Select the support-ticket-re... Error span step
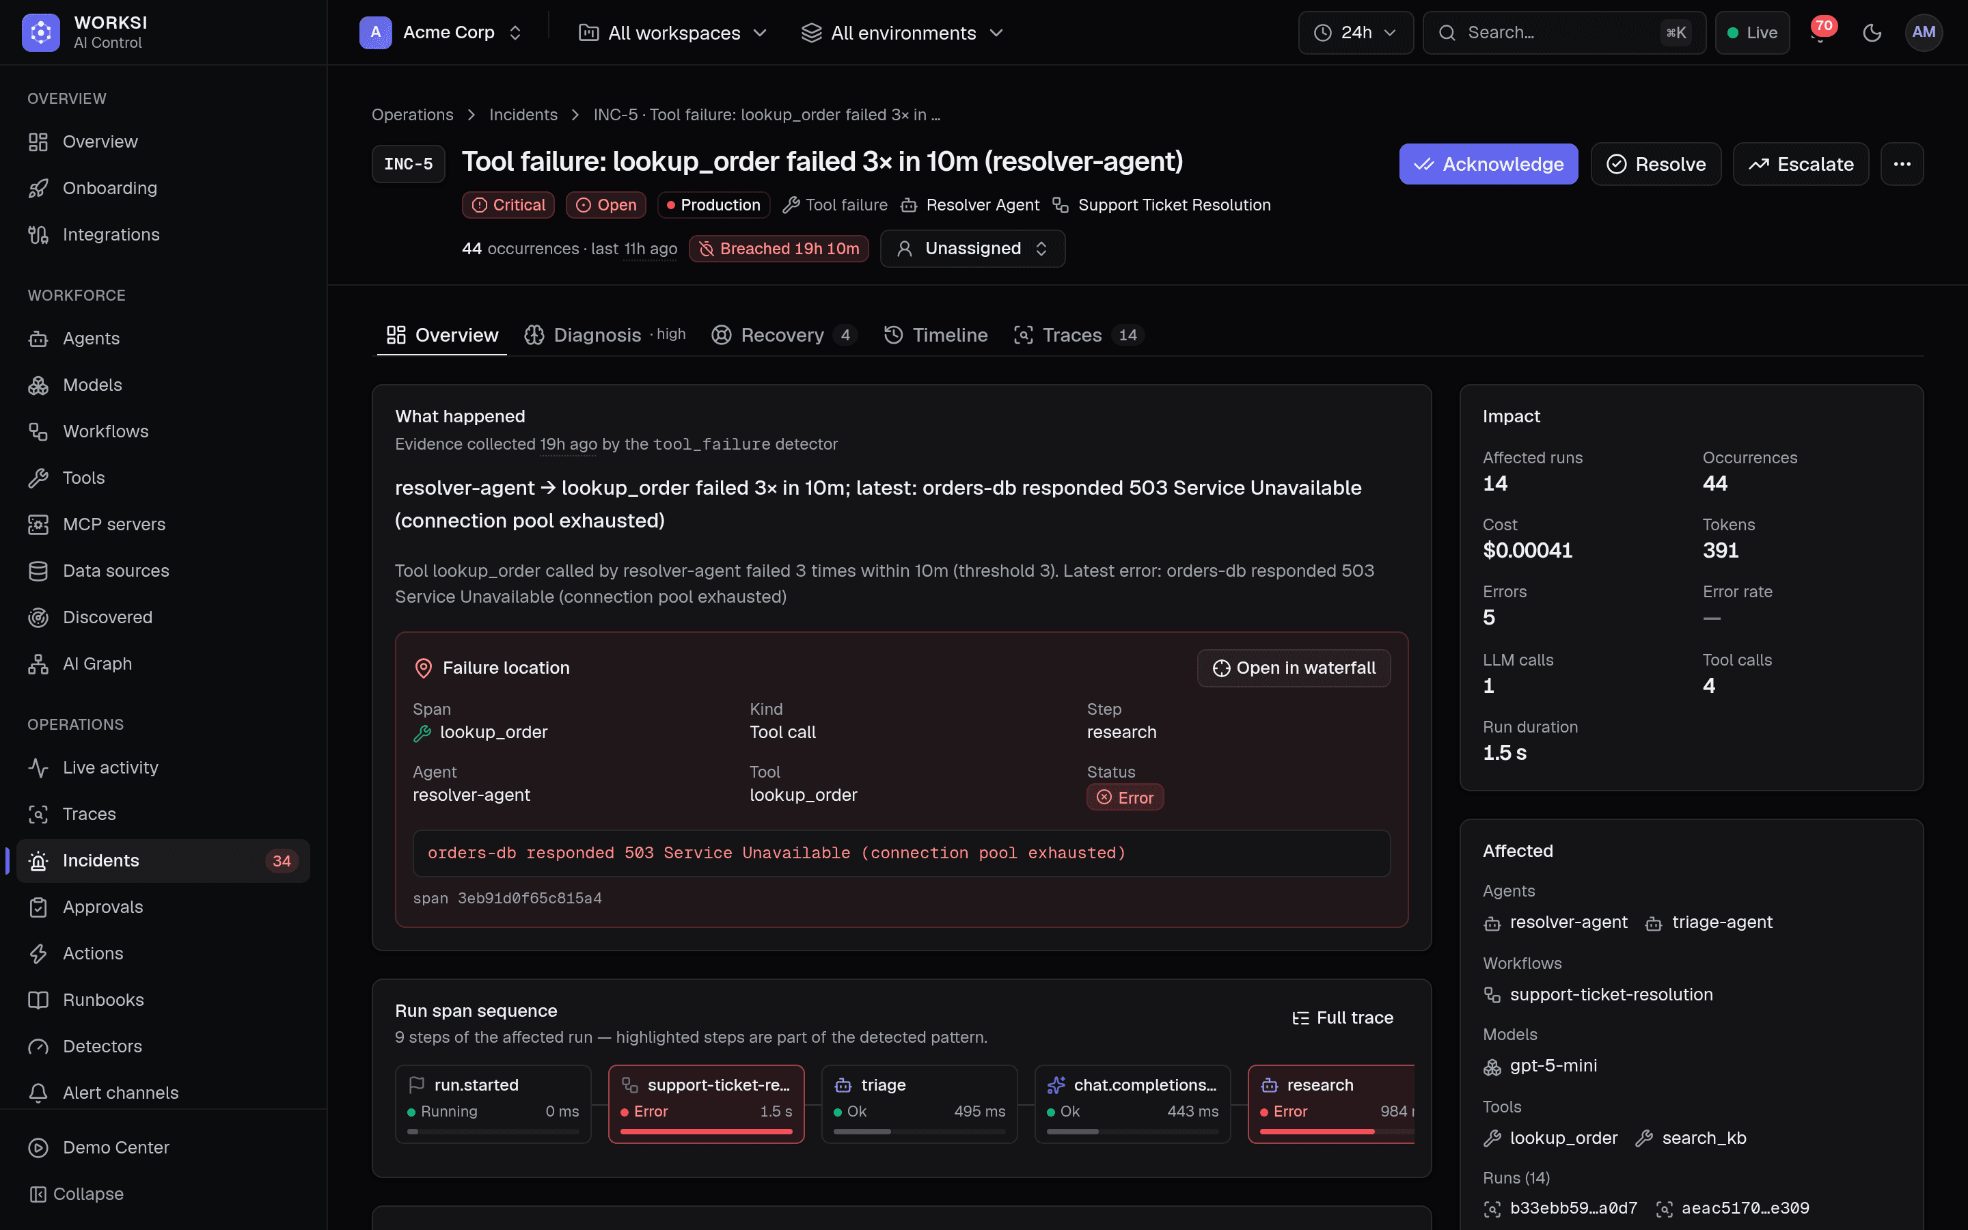Image resolution: width=1968 pixels, height=1230 pixels. pos(706,1104)
